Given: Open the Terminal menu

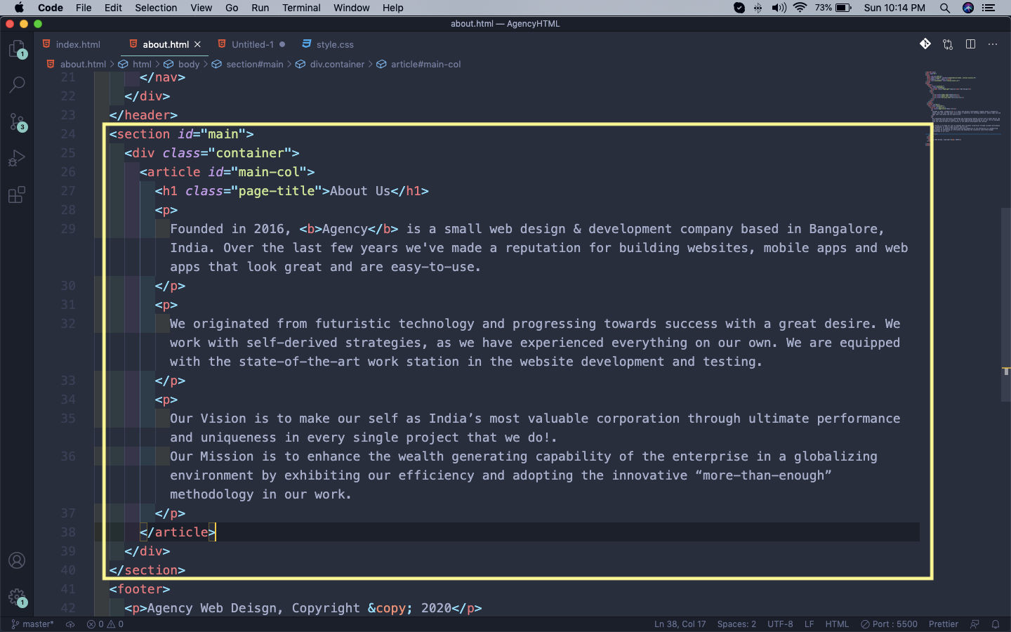Looking at the screenshot, I should pos(301,8).
